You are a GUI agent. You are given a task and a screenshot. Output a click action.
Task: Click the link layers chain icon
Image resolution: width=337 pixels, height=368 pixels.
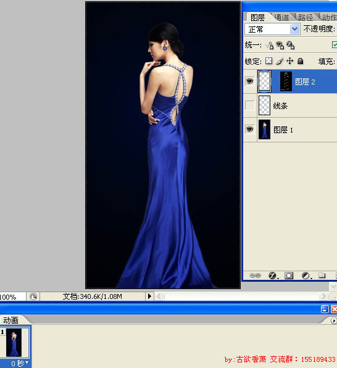tap(255, 275)
